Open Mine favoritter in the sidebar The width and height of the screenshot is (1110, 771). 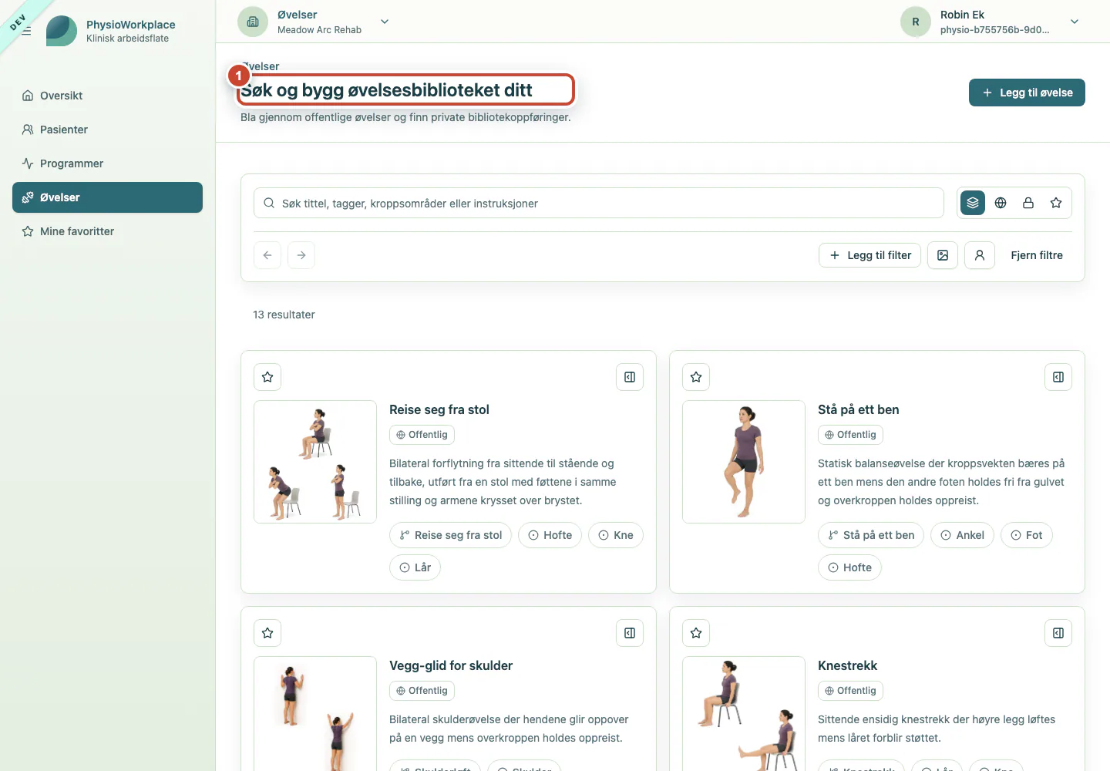107,231
